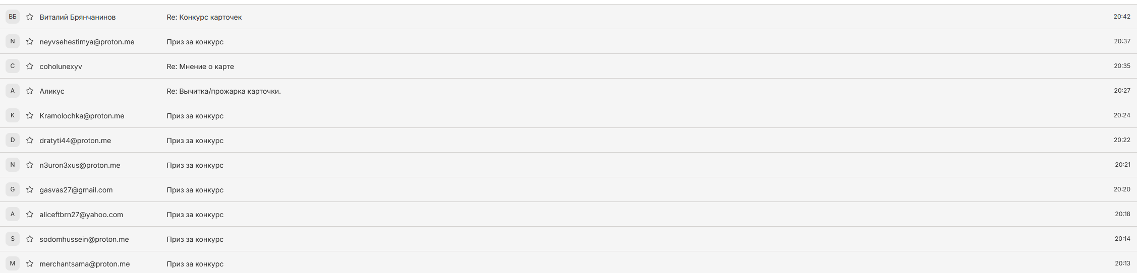Image resolution: width=1137 pixels, height=273 pixels.
Task: Open the "Re: Конкурс карточек" email
Action: click(204, 17)
